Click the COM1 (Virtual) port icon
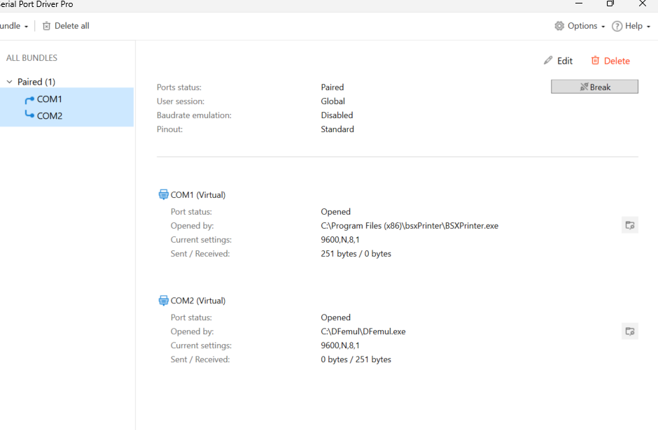 (x=163, y=194)
